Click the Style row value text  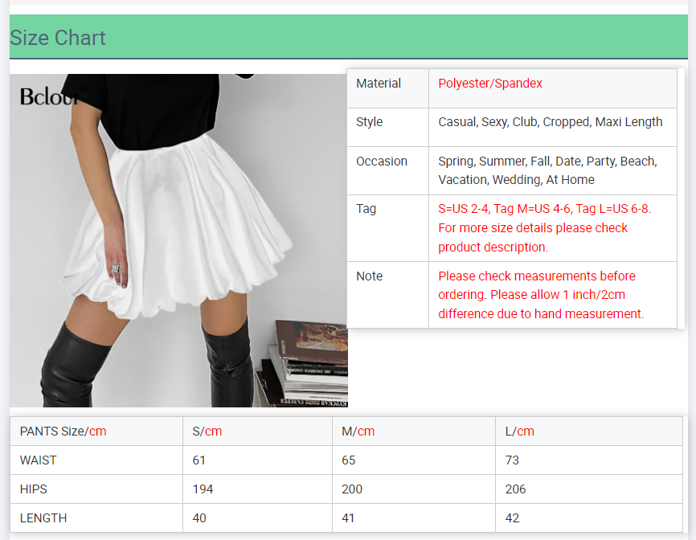550,122
